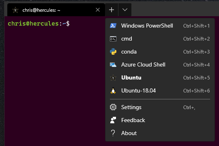The width and height of the screenshot is (219, 146).
Task: Click the Feedback person icon
Action: (113, 120)
